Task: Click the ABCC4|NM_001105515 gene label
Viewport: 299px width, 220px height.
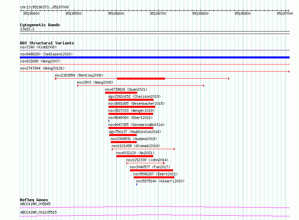Action: pyautogui.click(x=38, y=212)
